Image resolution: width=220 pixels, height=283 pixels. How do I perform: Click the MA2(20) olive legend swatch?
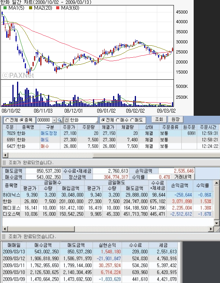coord(31,8)
